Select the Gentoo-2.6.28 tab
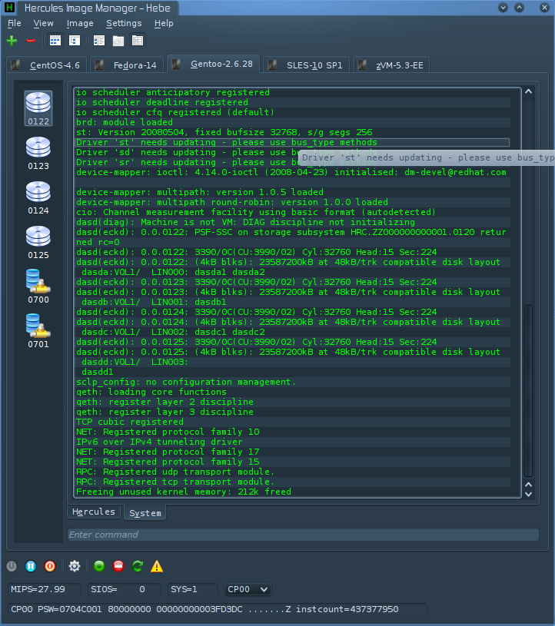Screen dimensions: 555x626 pos(214,64)
